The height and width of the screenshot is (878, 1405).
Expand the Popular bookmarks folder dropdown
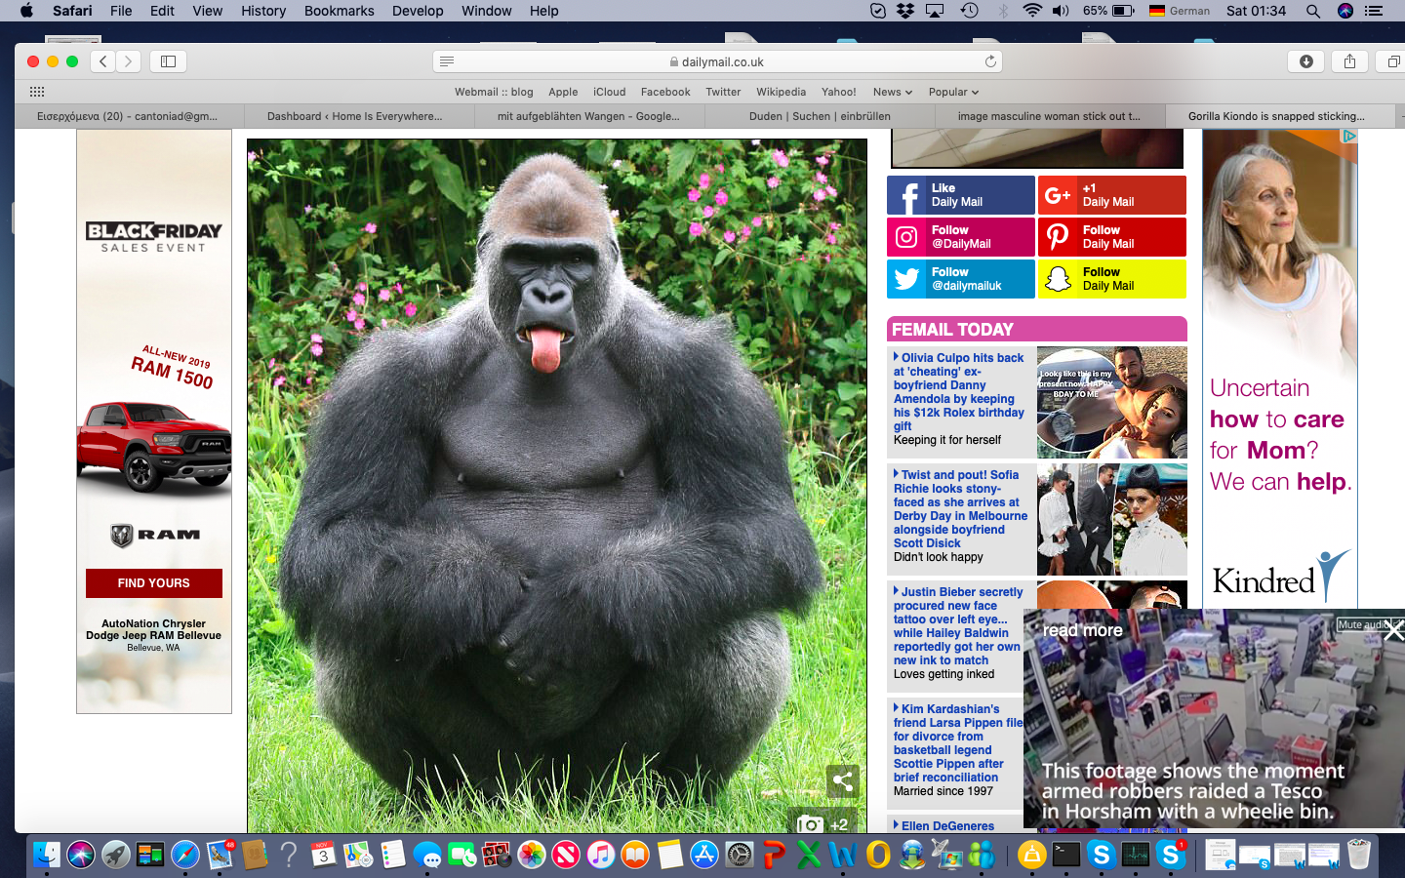pyautogui.click(x=953, y=92)
